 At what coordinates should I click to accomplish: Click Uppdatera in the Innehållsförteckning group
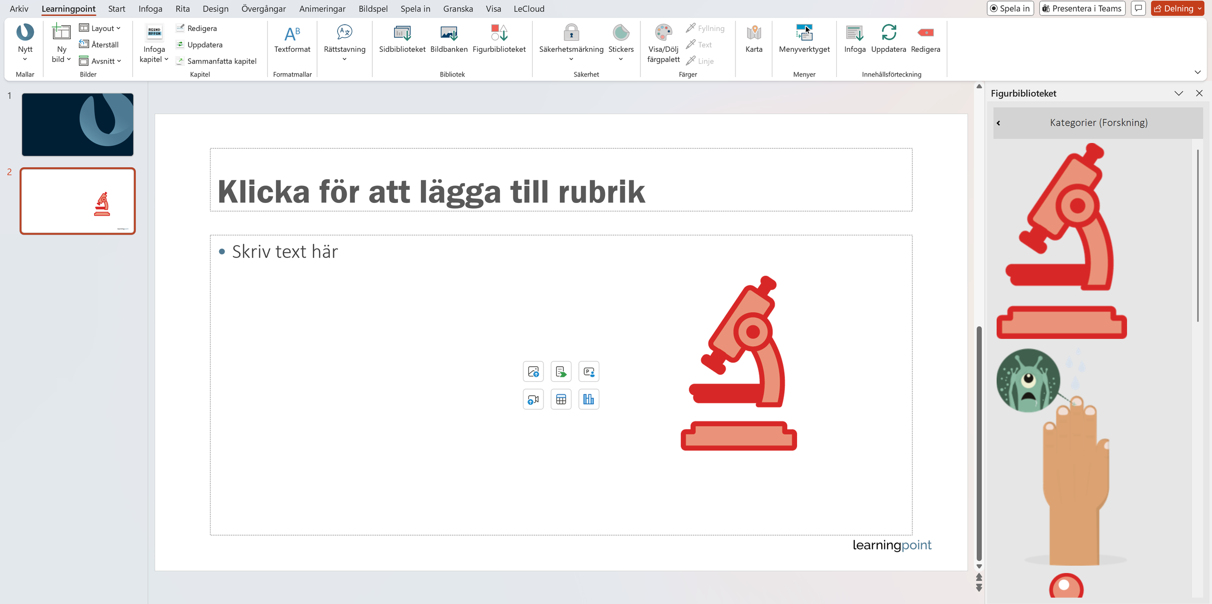pos(888,38)
